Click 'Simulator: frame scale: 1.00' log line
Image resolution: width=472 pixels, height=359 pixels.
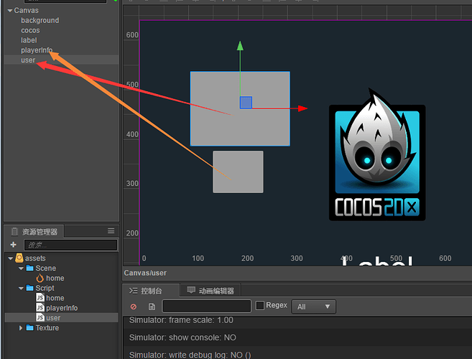coord(181,320)
